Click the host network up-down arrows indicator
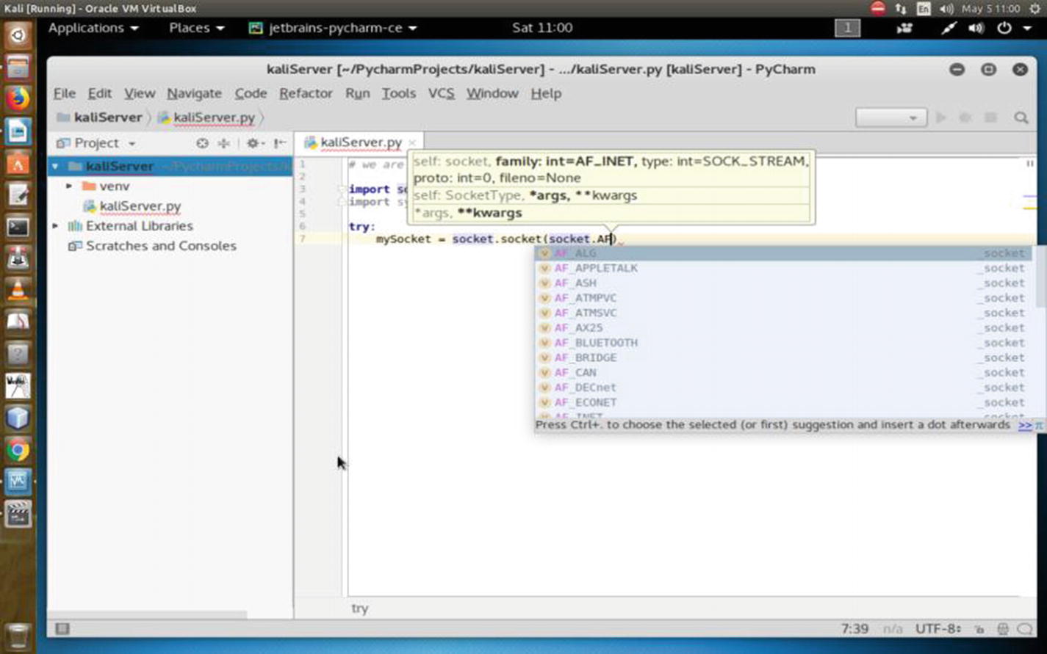 [901, 9]
